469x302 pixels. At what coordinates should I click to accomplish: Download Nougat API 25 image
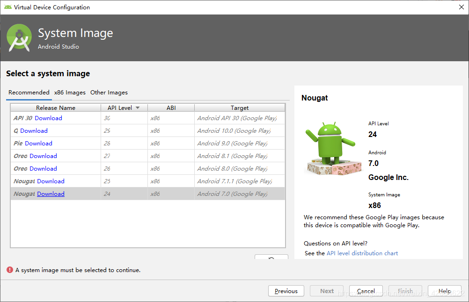pyautogui.click(x=51, y=181)
